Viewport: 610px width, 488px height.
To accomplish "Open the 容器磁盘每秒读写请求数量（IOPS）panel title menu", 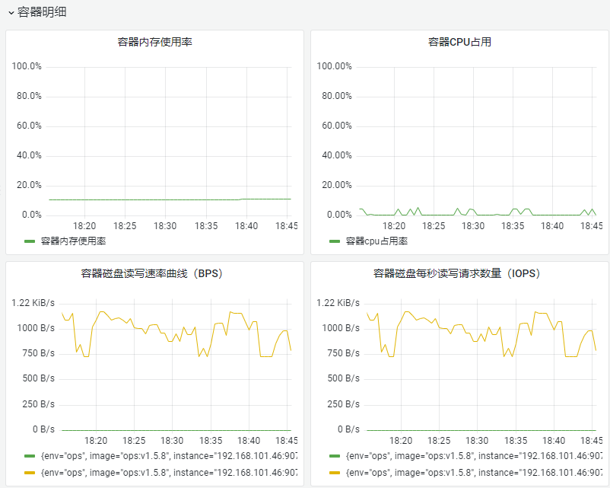I will click(459, 273).
